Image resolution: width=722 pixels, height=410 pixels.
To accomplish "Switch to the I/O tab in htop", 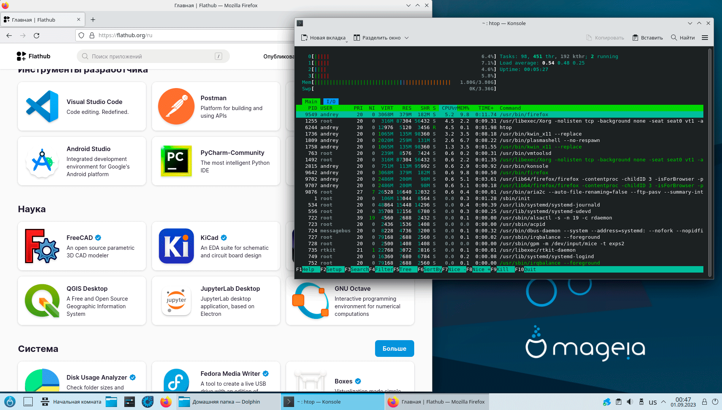I will 331,102.
